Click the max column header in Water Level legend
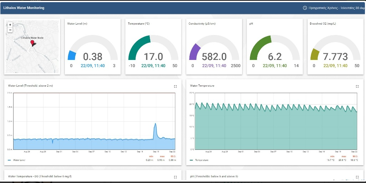 [x=163, y=156]
